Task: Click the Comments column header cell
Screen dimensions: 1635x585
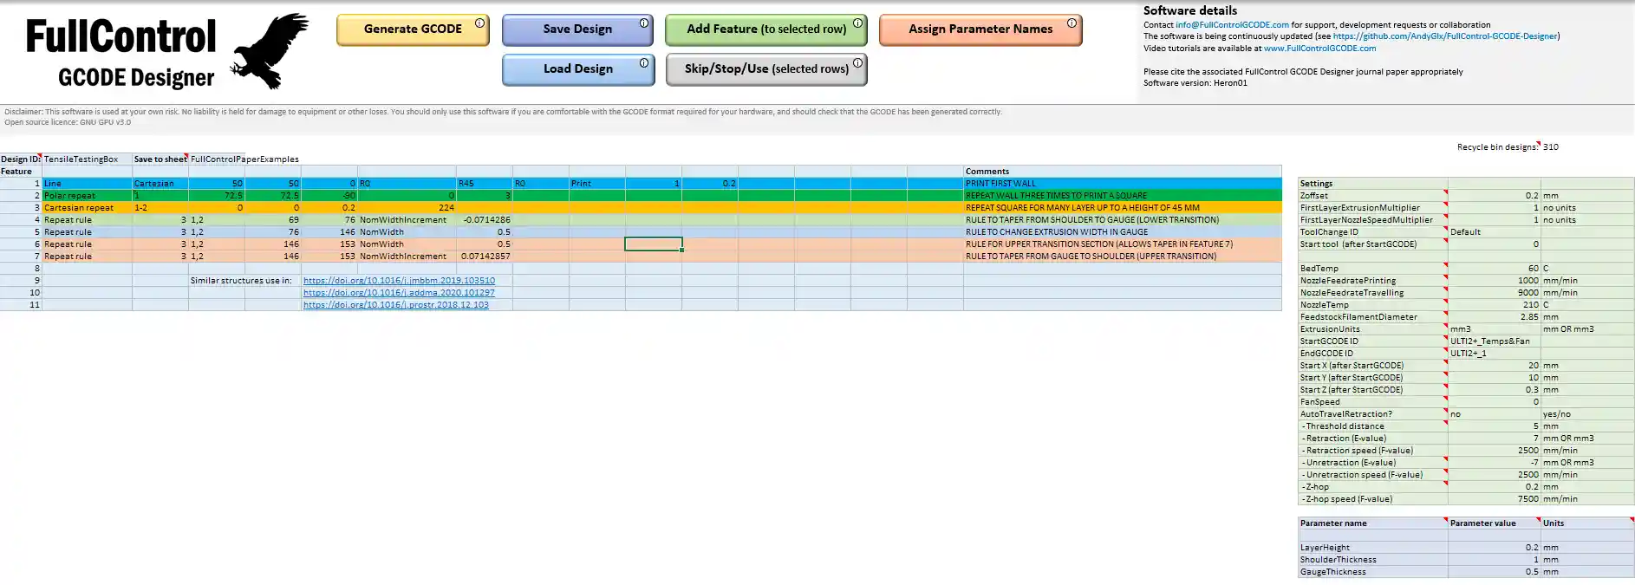Action: pos(1123,172)
